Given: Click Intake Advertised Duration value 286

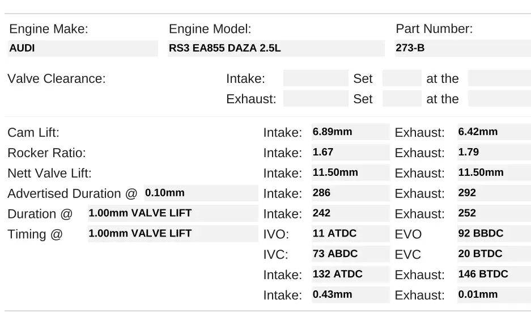Looking at the screenshot, I should tap(350, 193).
